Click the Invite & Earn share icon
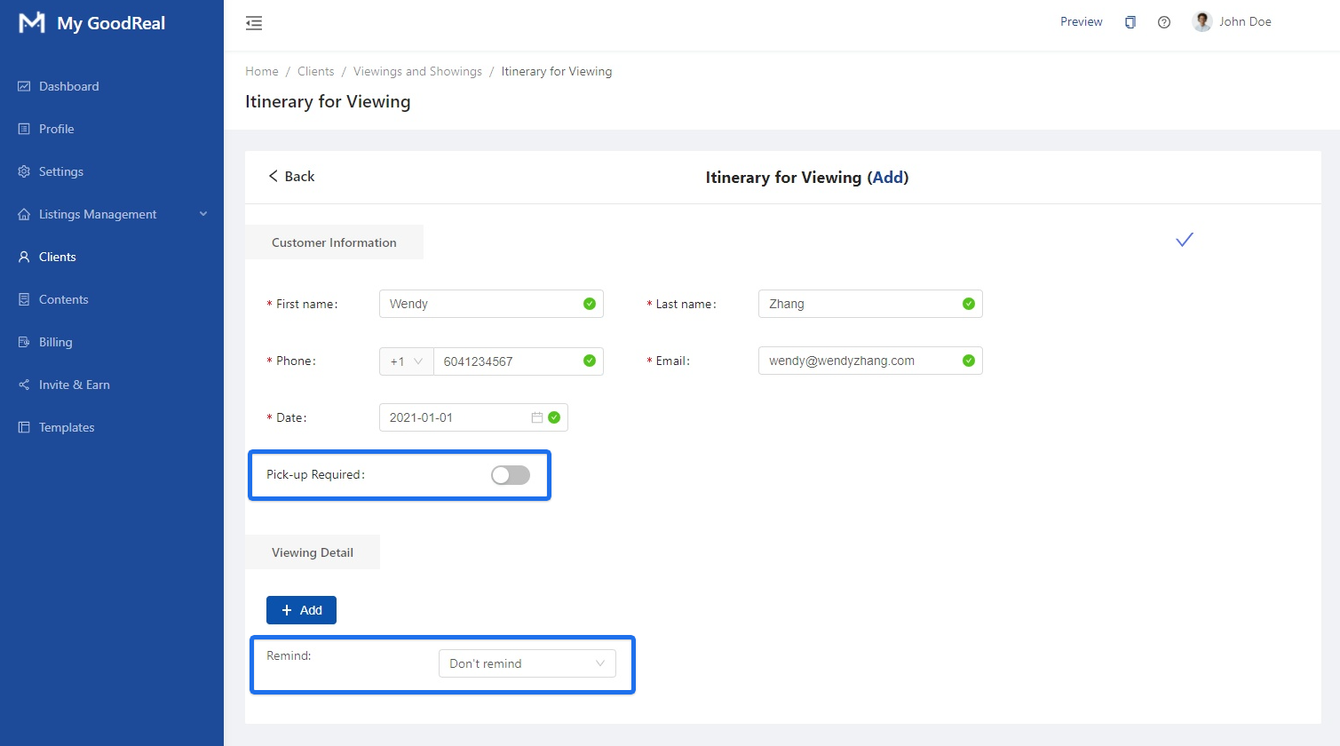 point(24,385)
